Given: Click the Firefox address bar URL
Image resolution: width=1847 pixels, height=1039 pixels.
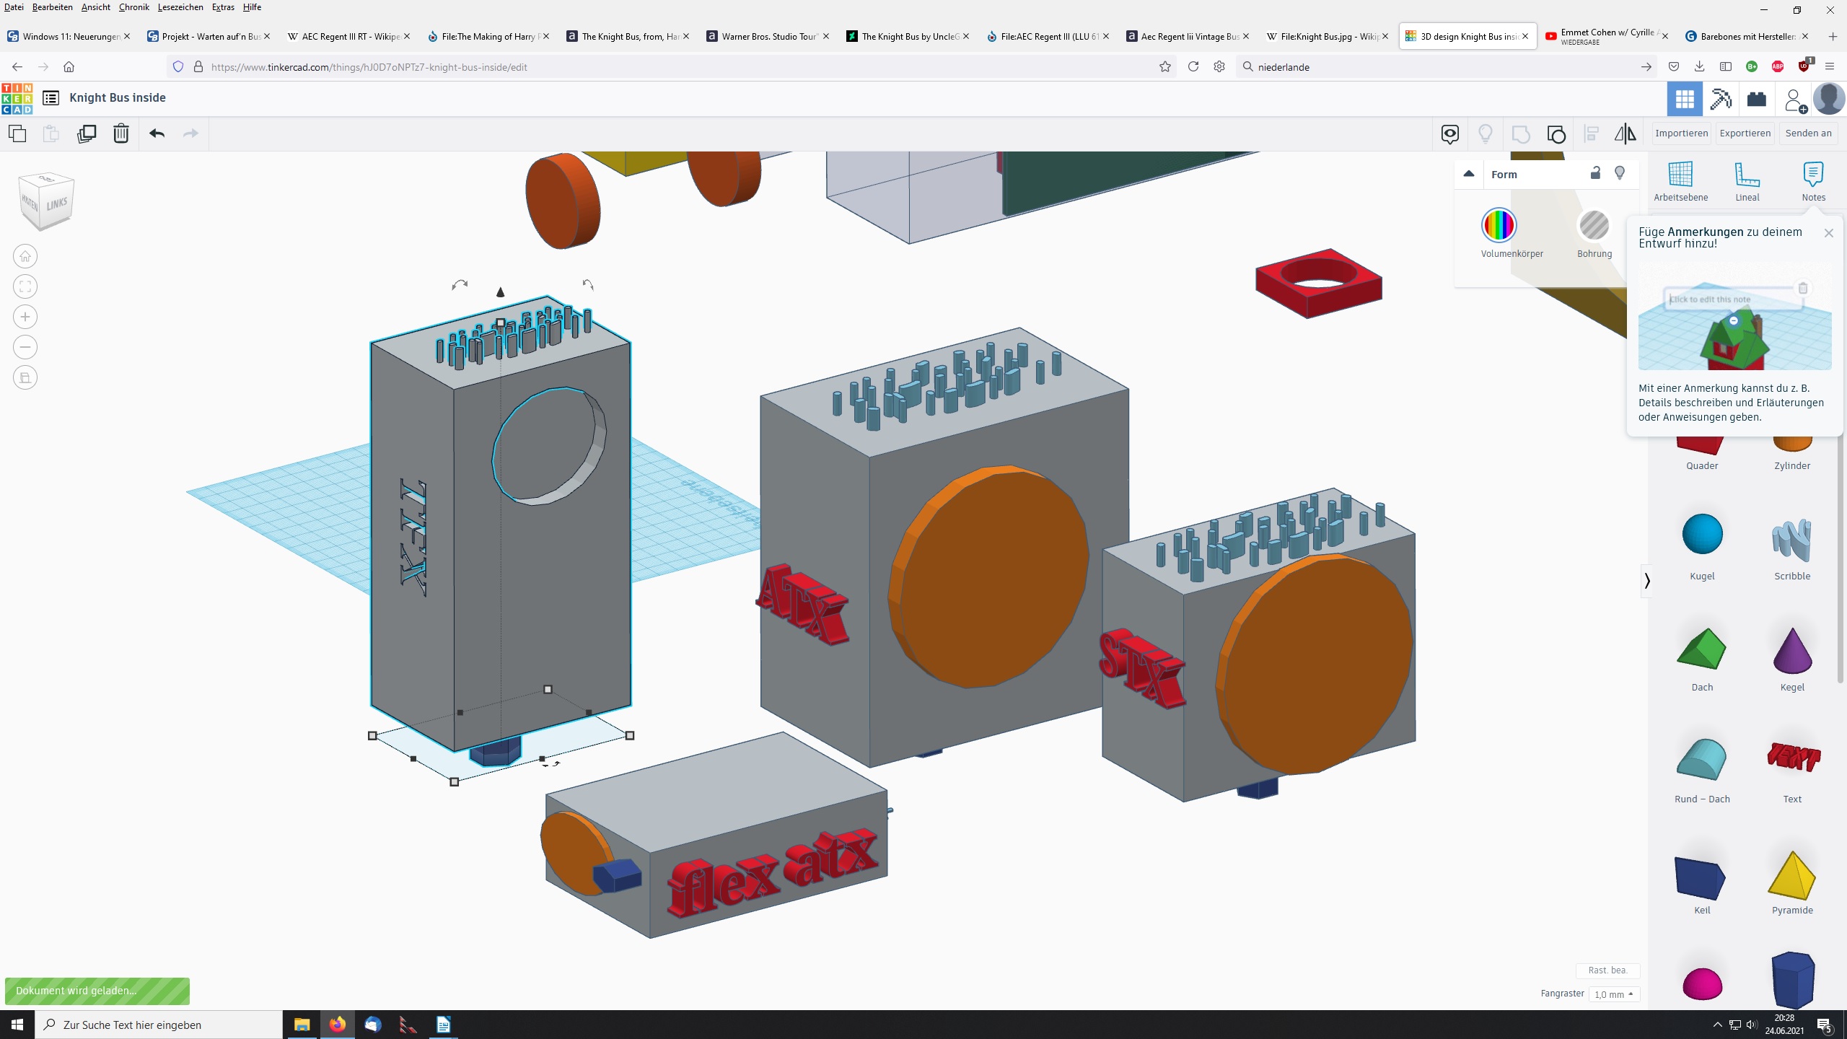Looking at the screenshot, I should [x=369, y=67].
